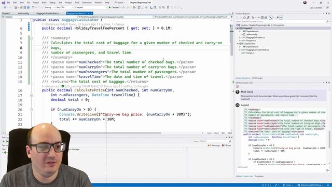
Task: Select the Chapter2Tests project node
Action: (249, 44)
